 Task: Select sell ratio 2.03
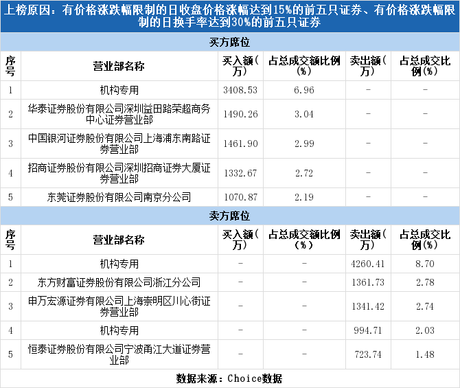click(x=425, y=331)
